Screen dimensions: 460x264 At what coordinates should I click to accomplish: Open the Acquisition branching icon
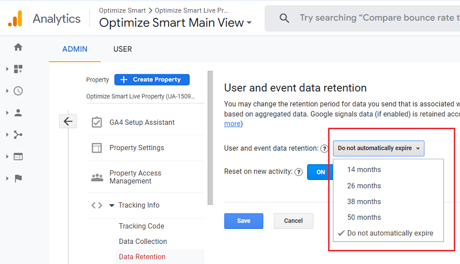coord(18,135)
